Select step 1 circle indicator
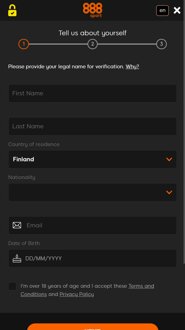The width and height of the screenshot is (185, 330). pyautogui.click(x=24, y=44)
